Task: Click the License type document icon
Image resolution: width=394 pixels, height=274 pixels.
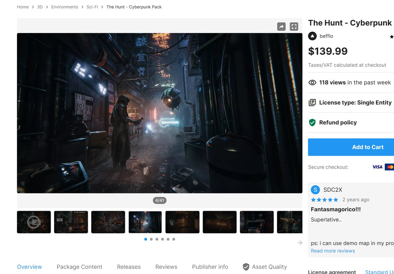Action: coord(312,102)
